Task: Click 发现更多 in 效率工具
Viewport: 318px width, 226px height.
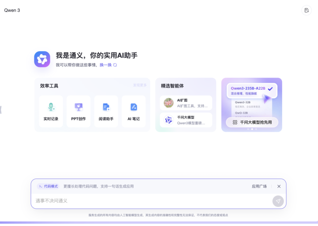Action: (x=140, y=85)
